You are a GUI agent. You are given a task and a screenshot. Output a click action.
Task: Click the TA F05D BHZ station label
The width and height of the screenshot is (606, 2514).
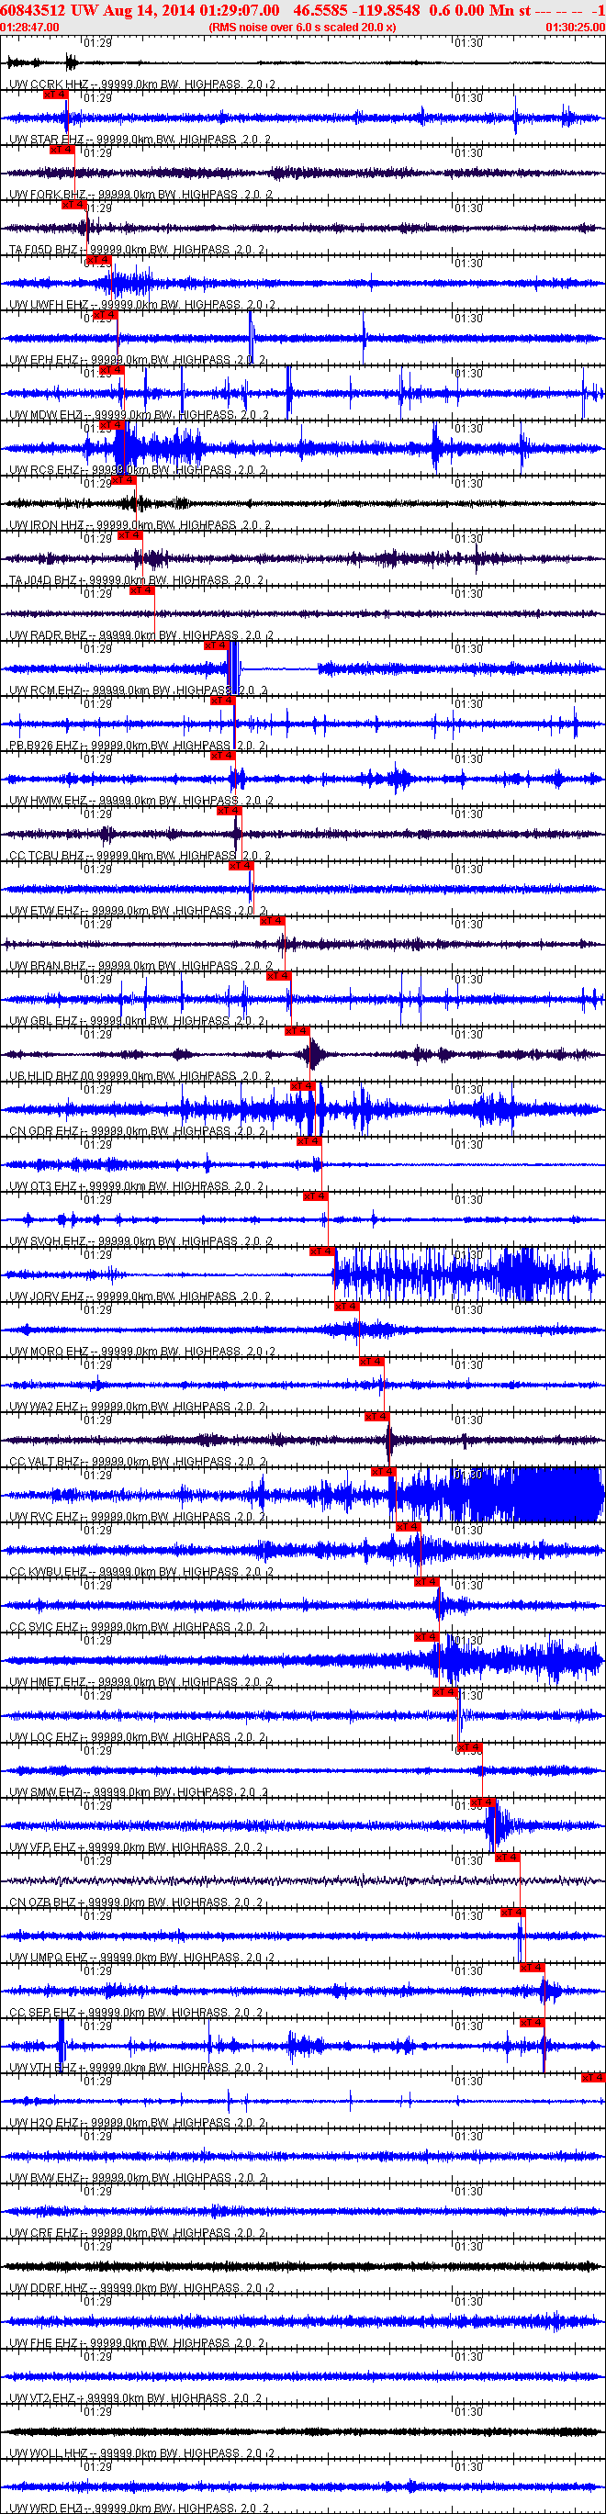[44, 250]
